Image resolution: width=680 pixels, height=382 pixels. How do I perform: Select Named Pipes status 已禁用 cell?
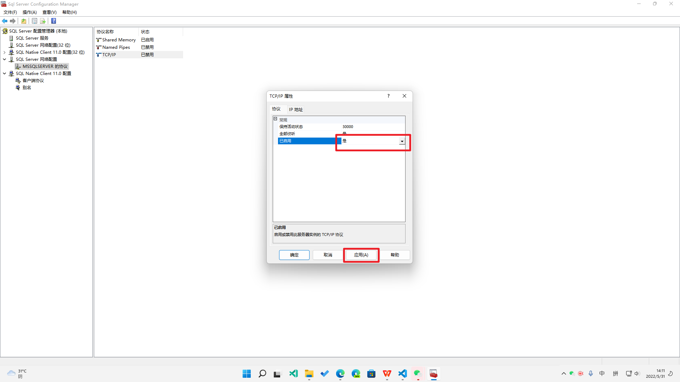point(147,47)
